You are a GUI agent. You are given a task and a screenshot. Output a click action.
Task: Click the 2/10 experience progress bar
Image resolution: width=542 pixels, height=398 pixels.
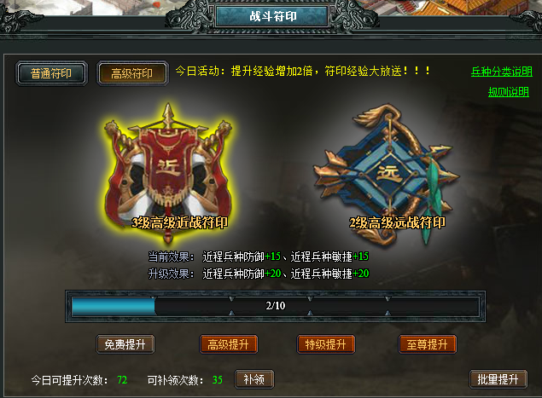276,306
